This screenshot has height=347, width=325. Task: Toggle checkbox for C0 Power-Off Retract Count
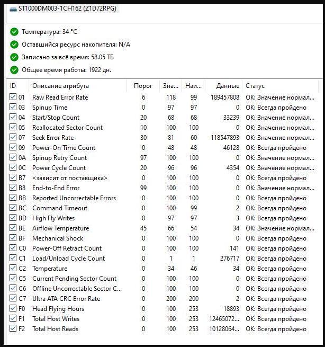pos(13,248)
